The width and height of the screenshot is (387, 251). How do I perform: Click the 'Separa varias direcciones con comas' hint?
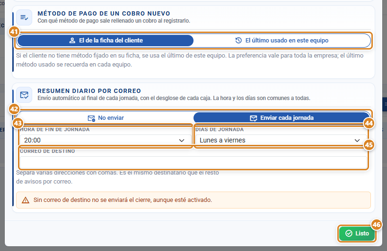pyautogui.click(x=117, y=177)
